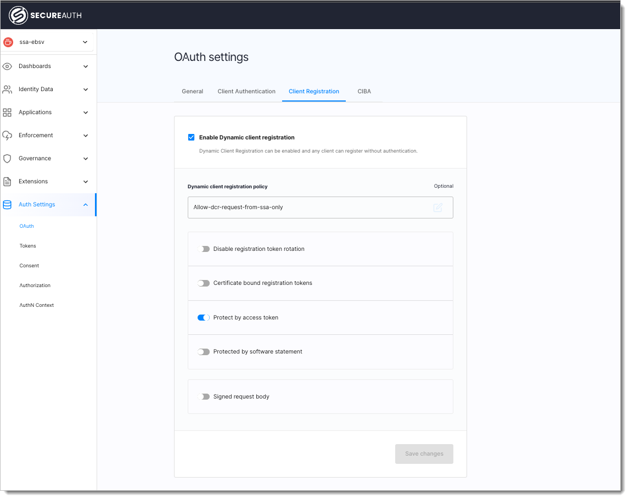Expand the Applications chevron

click(86, 113)
